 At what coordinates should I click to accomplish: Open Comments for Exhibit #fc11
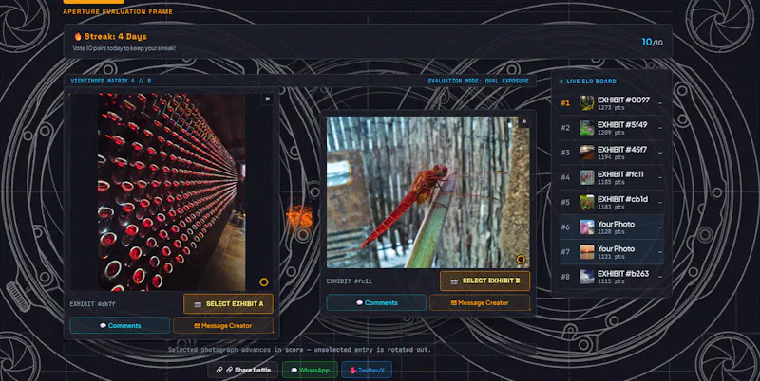[x=376, y=303]
